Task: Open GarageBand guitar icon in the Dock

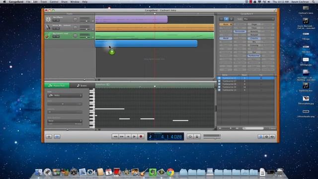Action: 144,172
